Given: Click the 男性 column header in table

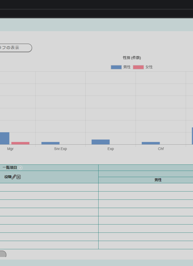Looking at the screenshot, I should [x=158, y=180].
